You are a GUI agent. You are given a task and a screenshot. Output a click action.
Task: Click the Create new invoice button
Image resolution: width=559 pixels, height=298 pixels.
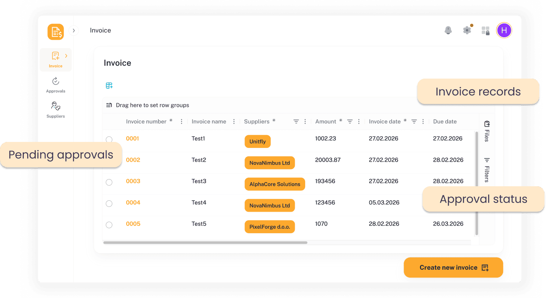(x=453, y=267)
